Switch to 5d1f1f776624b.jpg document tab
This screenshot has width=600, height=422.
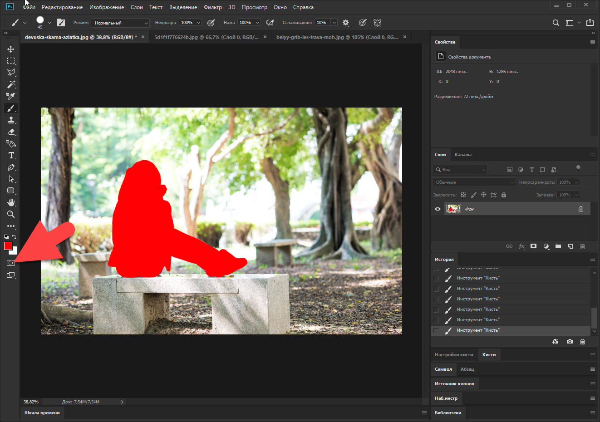pyautogui.click(x=207, y=37)
